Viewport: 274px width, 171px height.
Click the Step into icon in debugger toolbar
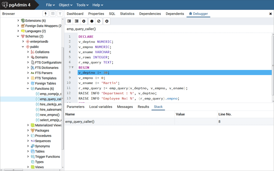69,21
